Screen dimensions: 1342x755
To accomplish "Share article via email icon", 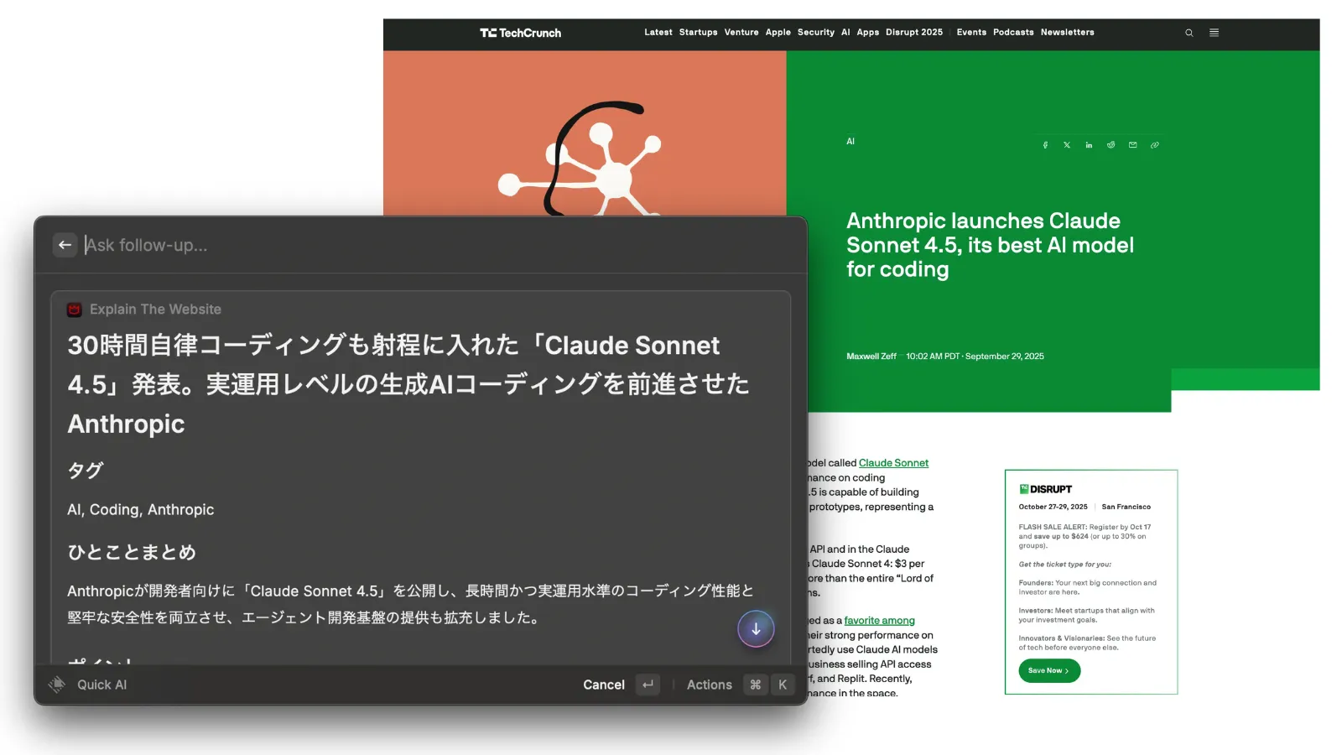I will (x=1132, y=145).
